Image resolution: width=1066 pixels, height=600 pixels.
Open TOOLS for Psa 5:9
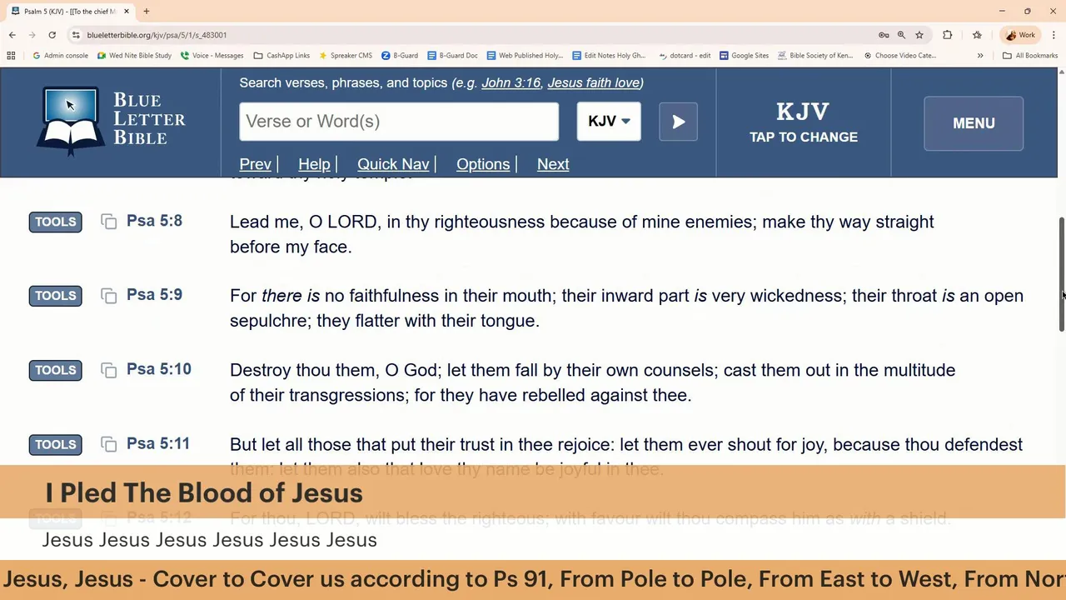pyautogui.click(x=56, y=296)
